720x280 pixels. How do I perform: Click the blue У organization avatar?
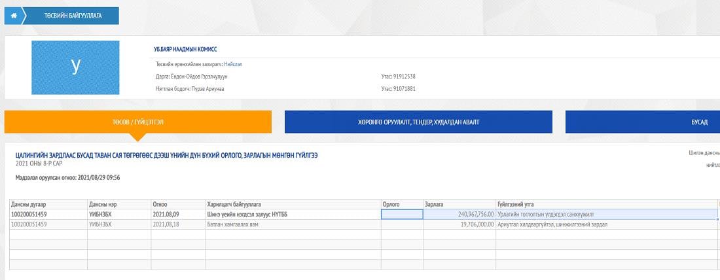(x=75, y=67)
